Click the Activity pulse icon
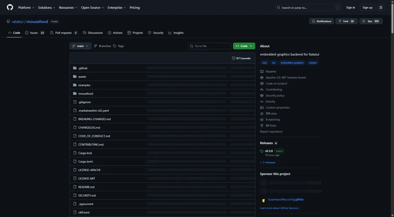Screen dimensions: 394x217 tap(262, 102)
